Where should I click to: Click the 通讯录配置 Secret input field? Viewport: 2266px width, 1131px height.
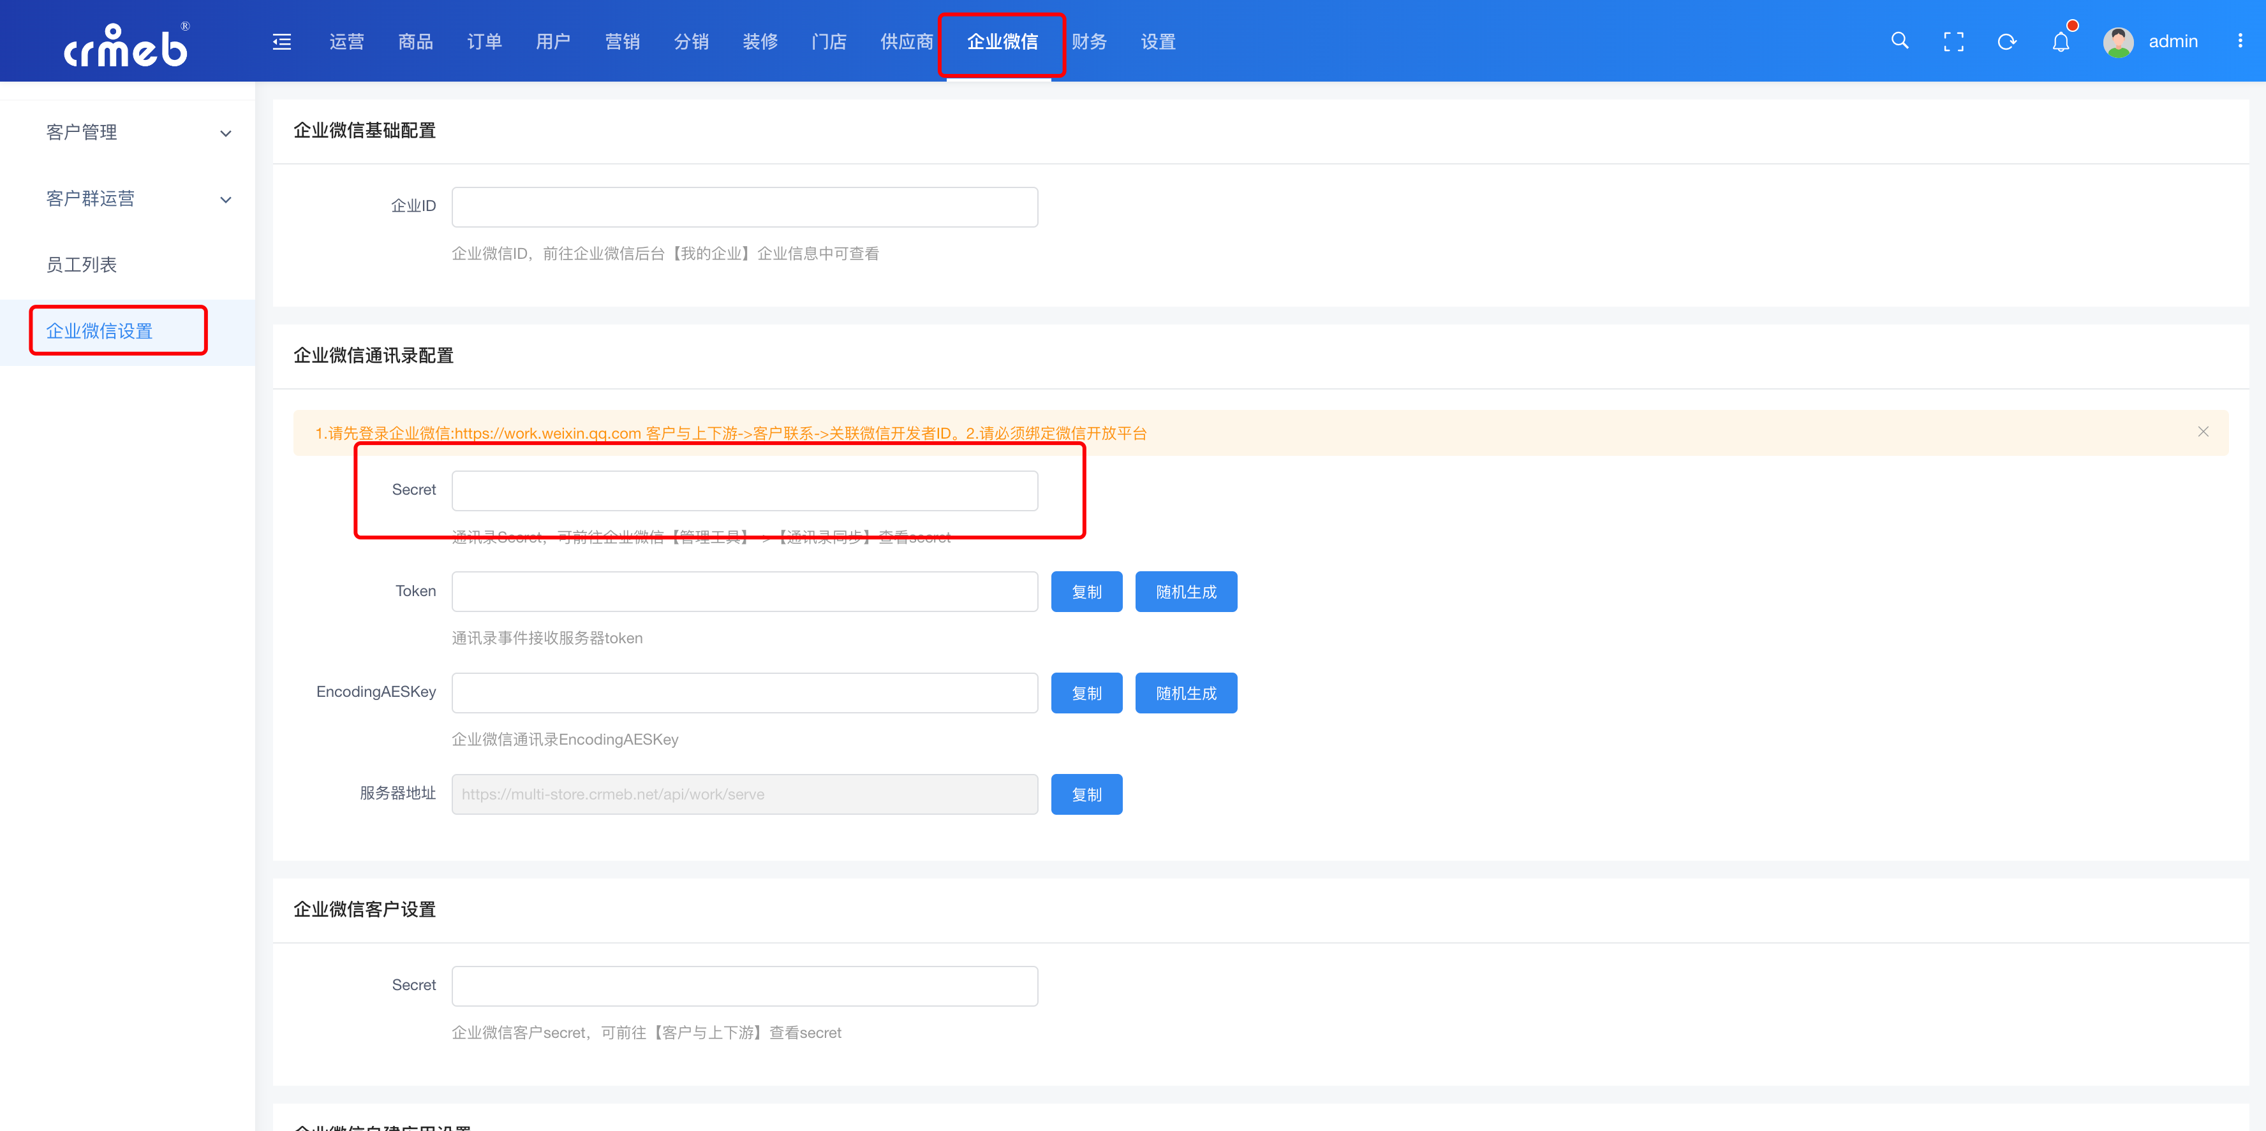744,490
